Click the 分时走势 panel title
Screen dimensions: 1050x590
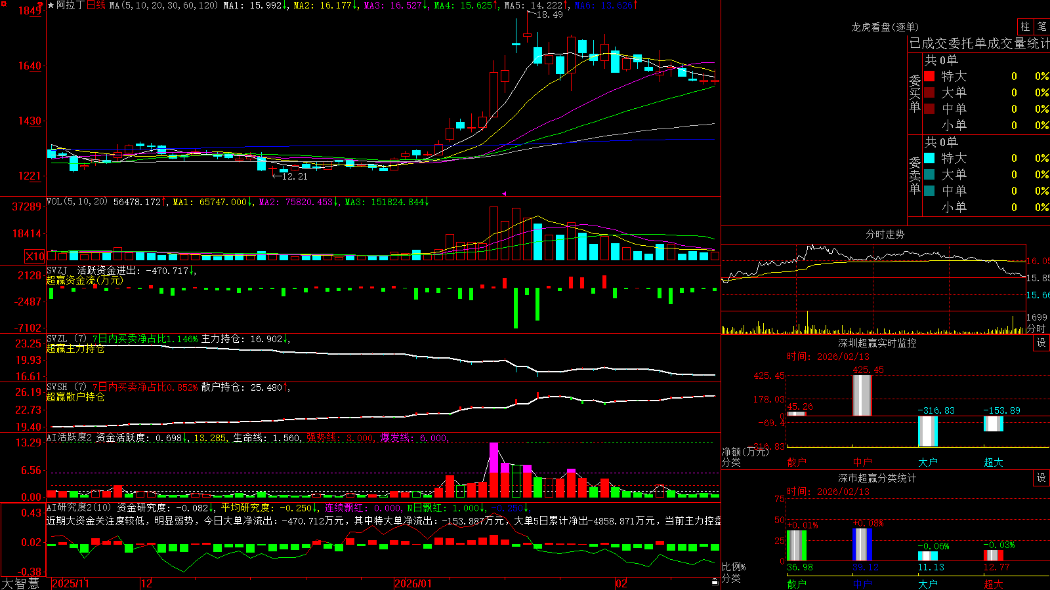tap(885, 234)
